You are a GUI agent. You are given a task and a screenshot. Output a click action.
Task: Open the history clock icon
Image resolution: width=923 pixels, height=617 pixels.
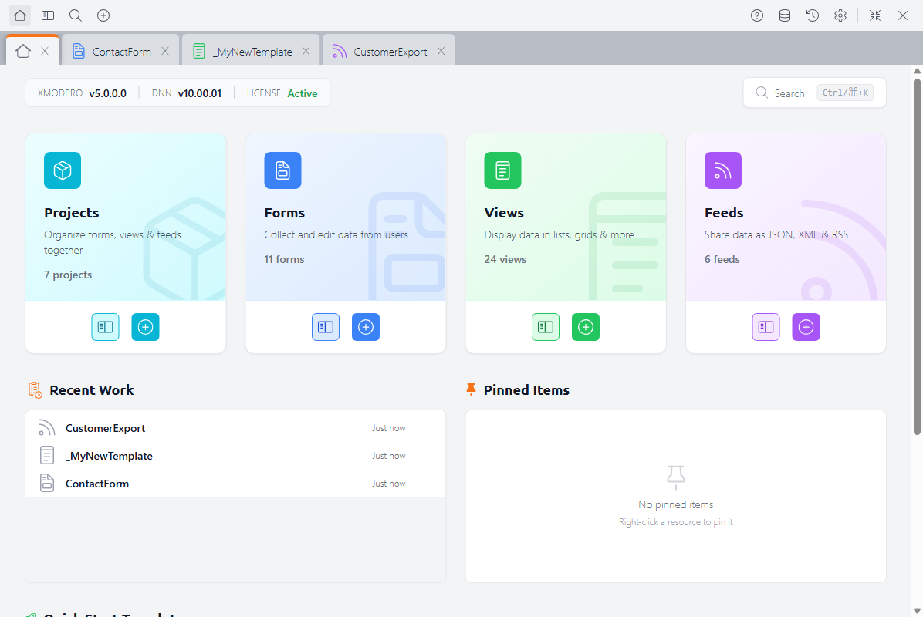pos(813,15)
